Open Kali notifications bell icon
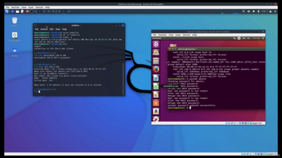 click(254, 11)
